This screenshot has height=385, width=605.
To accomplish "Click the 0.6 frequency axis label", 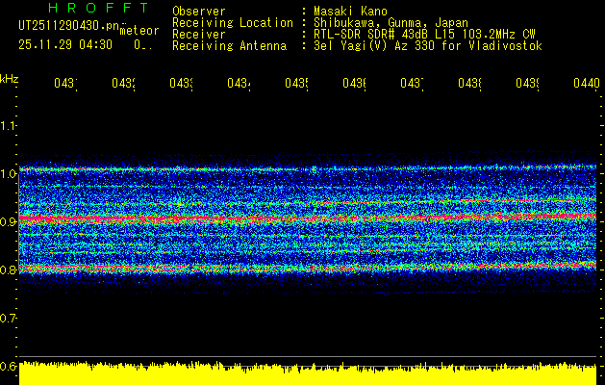I will [9, 366].
